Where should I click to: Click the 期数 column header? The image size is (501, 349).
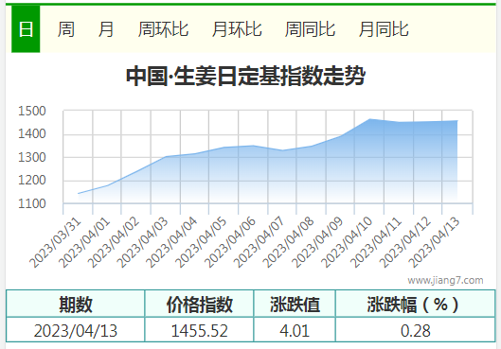pyautogui.click(x=76, y=304)
